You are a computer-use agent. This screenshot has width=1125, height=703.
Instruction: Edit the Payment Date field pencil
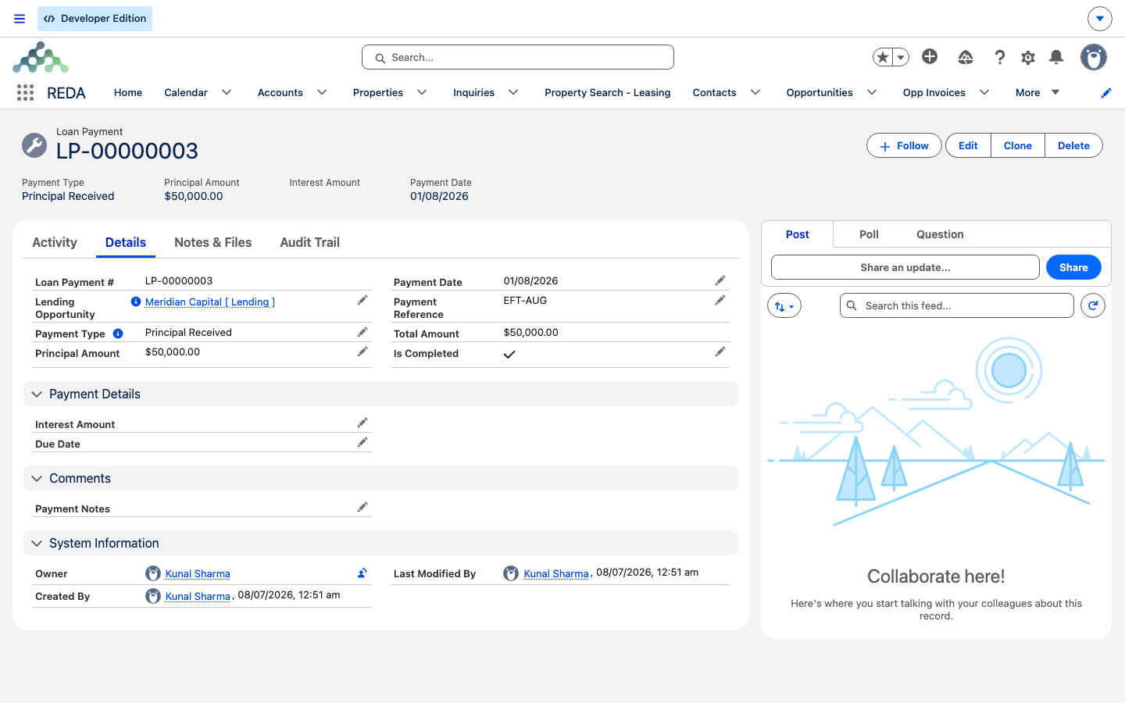(x=720, y=280)
